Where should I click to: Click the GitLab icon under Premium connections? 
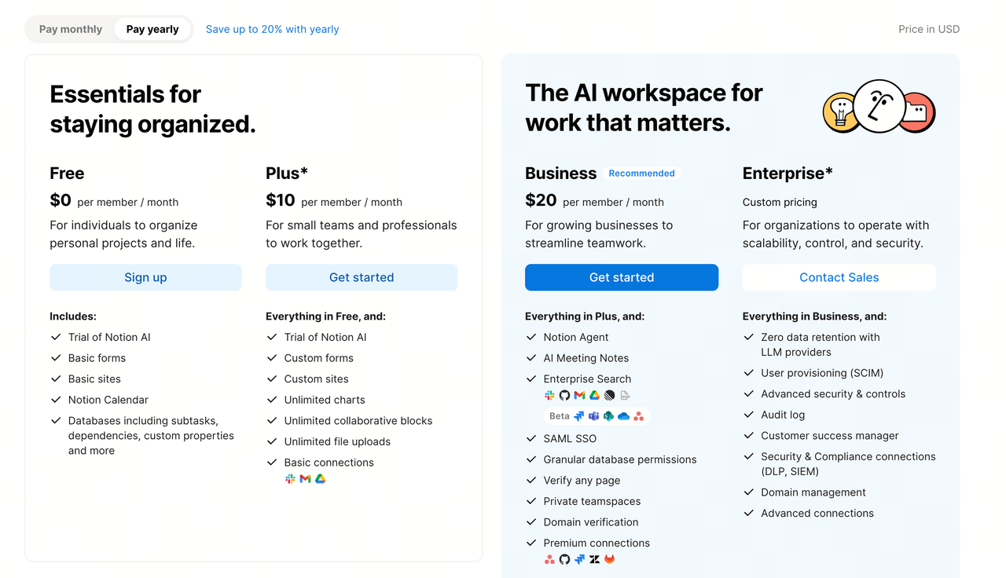[x=609, y=559]
